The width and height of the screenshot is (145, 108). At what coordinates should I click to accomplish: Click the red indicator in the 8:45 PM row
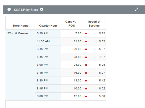[x=86, y=89]
